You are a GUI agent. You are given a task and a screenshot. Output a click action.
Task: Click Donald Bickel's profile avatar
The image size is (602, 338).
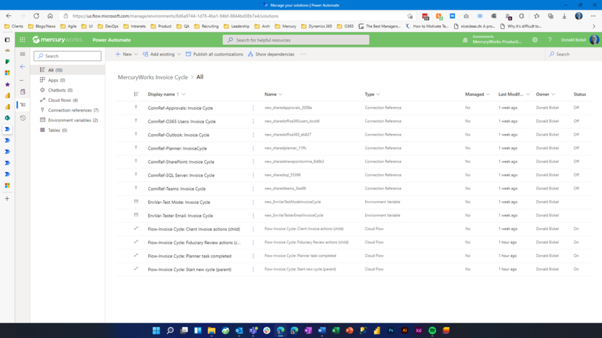click(x=594, y=39)
